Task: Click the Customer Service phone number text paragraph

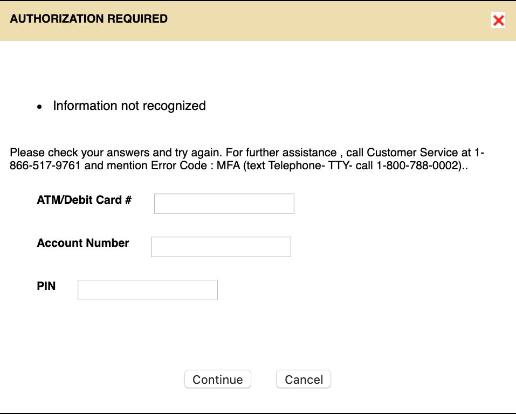Action: 247,159
